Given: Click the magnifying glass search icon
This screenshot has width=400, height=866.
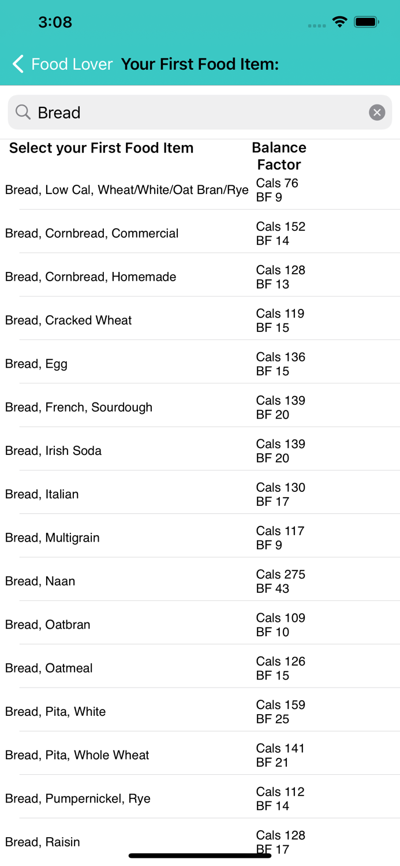Looking at the screenshot, I should click(x=22, y=112).
